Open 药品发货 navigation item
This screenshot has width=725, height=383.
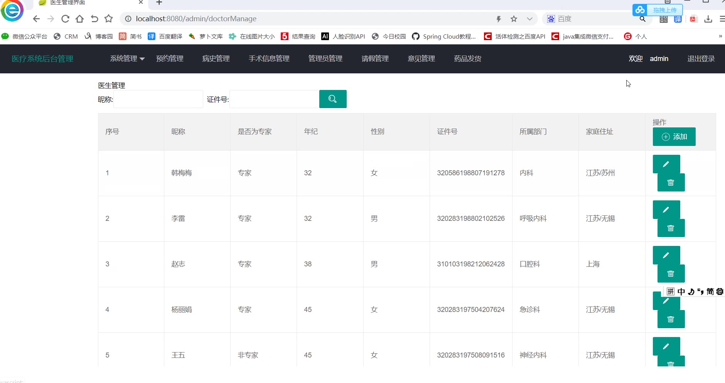click(467, 59)
